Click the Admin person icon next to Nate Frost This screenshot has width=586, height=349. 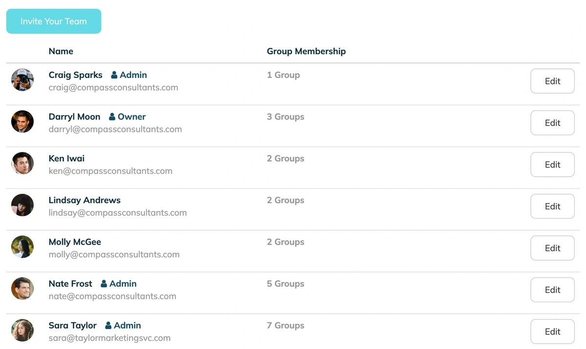(x=104, y=284)
